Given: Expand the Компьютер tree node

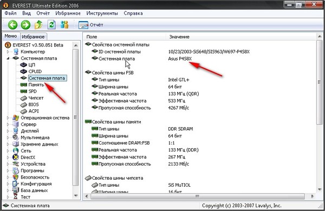Looking at the screenshot, I should tap(8, 51).
